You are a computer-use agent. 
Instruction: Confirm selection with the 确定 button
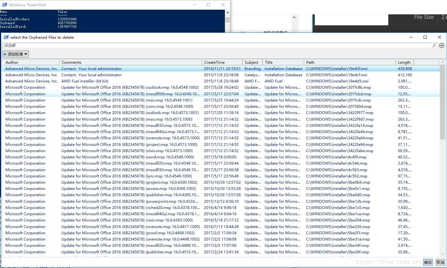428,262
